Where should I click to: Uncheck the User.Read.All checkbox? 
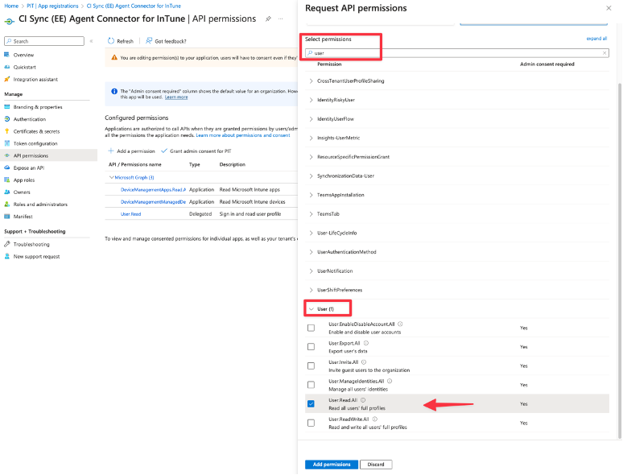[311, 404]
